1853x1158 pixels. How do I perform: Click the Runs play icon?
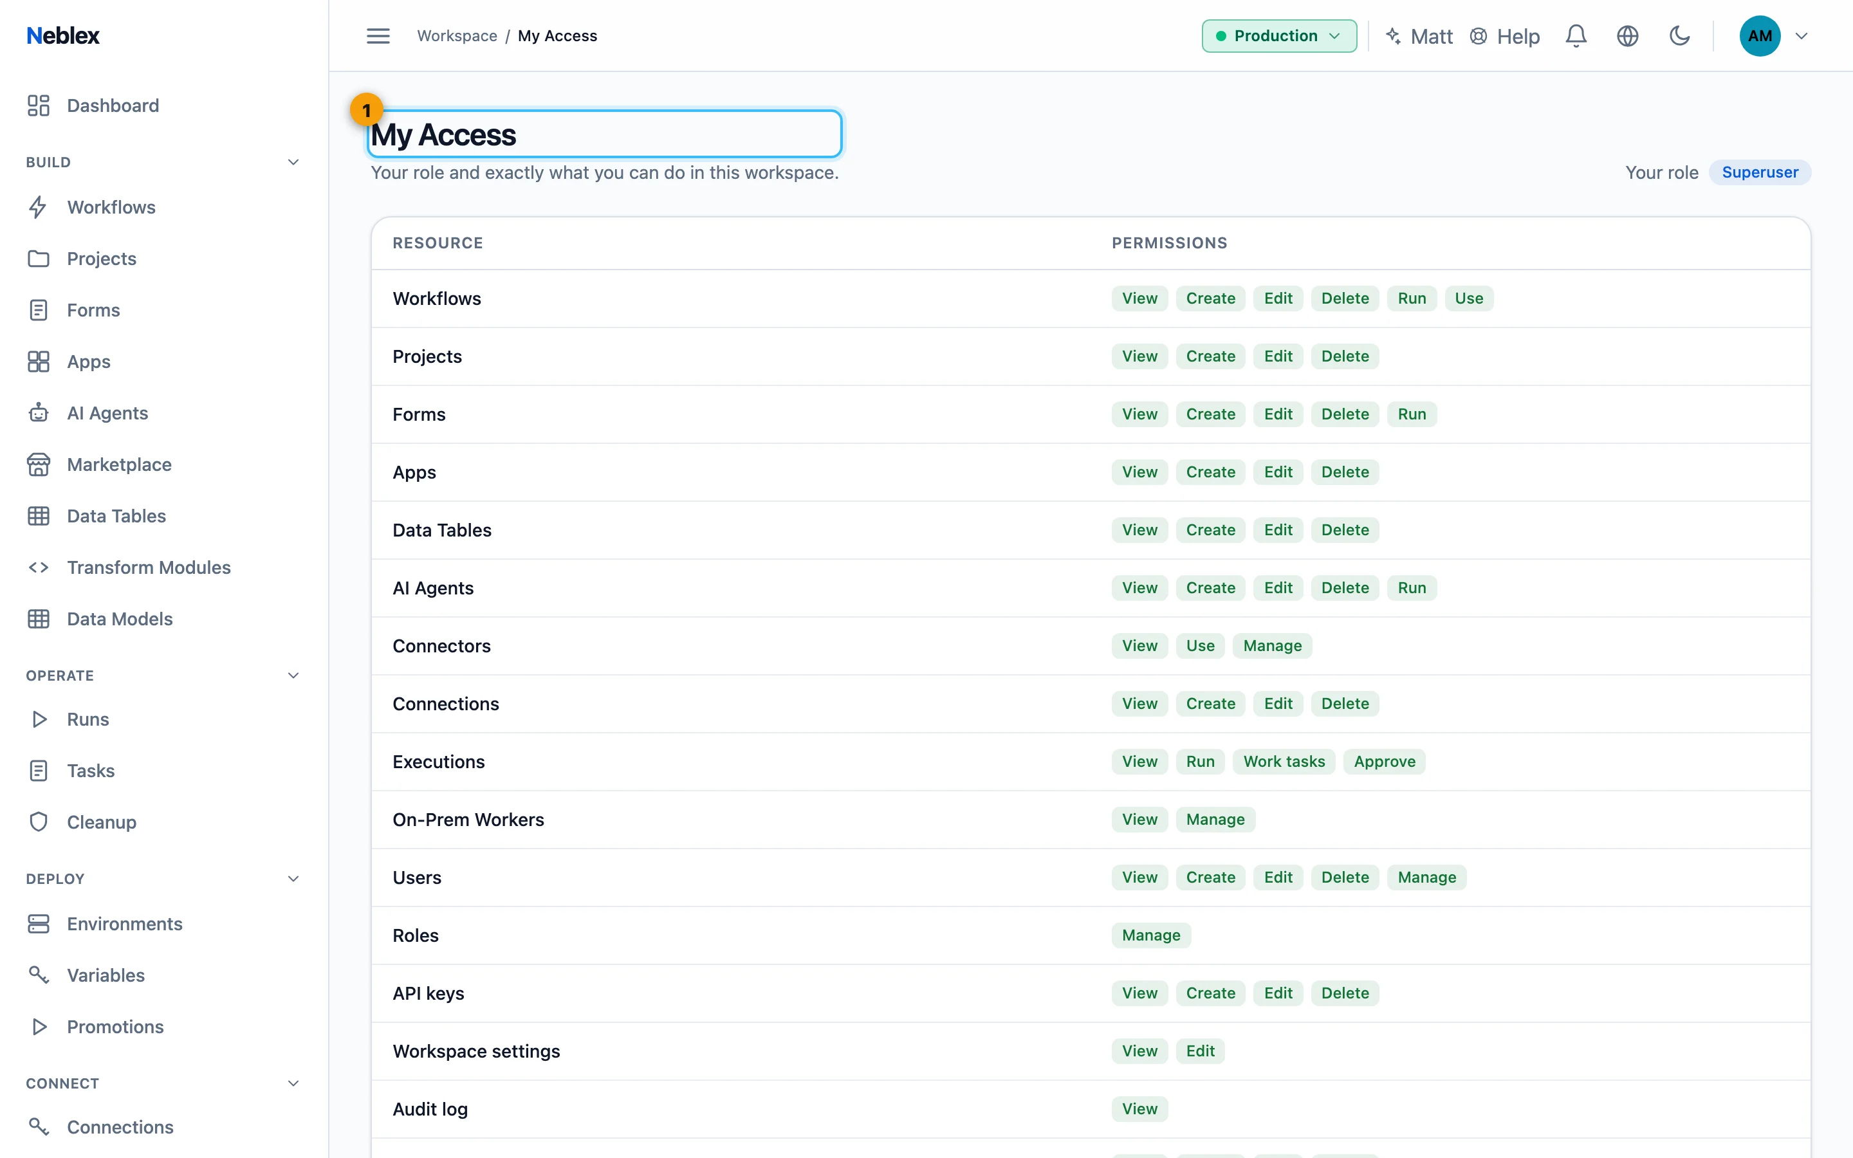(39, 719)
